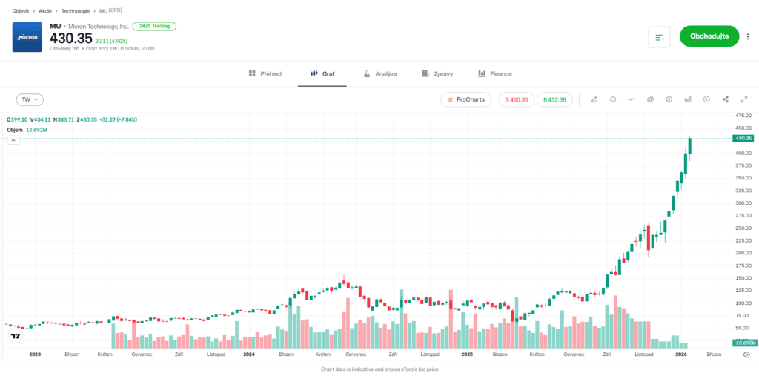The height and width of the screenshot is (376, 759).
Task: Click the red S 430.35 sell price button
Action: [x=517, y=99]
